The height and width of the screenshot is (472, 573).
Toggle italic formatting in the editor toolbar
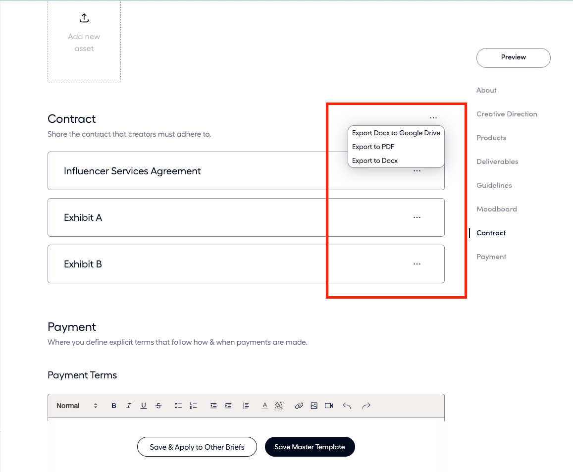pyautogui.click(x=129, y=406)
